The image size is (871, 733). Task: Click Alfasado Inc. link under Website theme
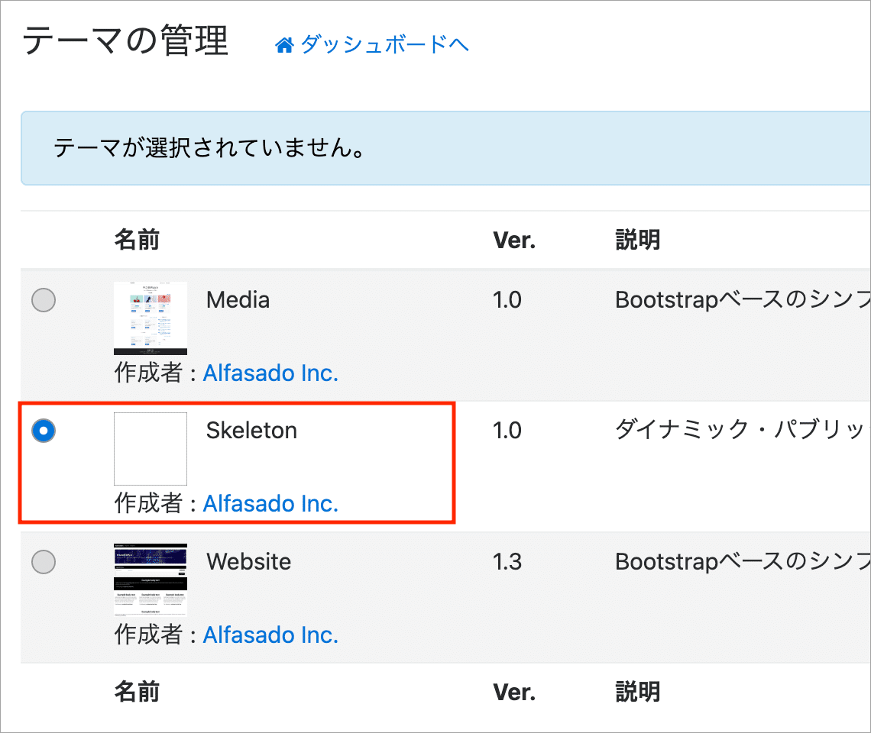coord(270,635)
